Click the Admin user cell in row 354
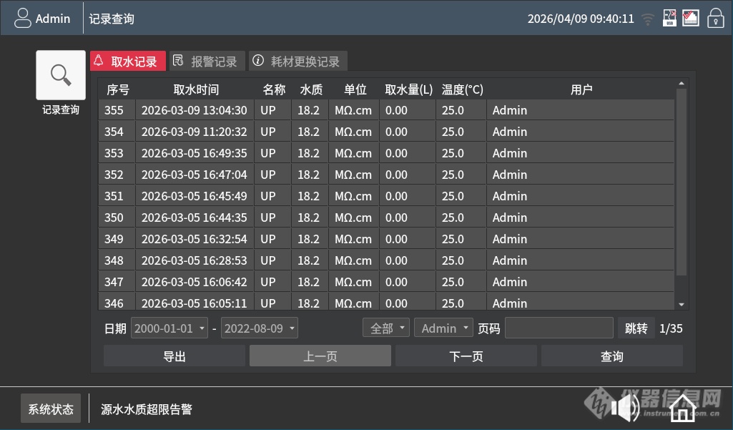The width and height of the screenshot is (733, 430). coord(580,132)
